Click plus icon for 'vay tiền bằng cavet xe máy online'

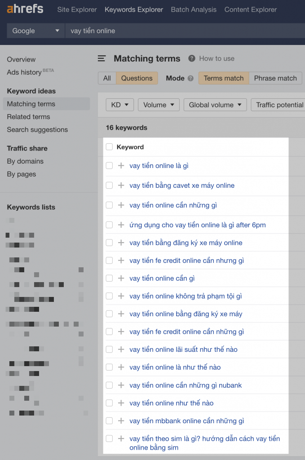tap(121, 185)
